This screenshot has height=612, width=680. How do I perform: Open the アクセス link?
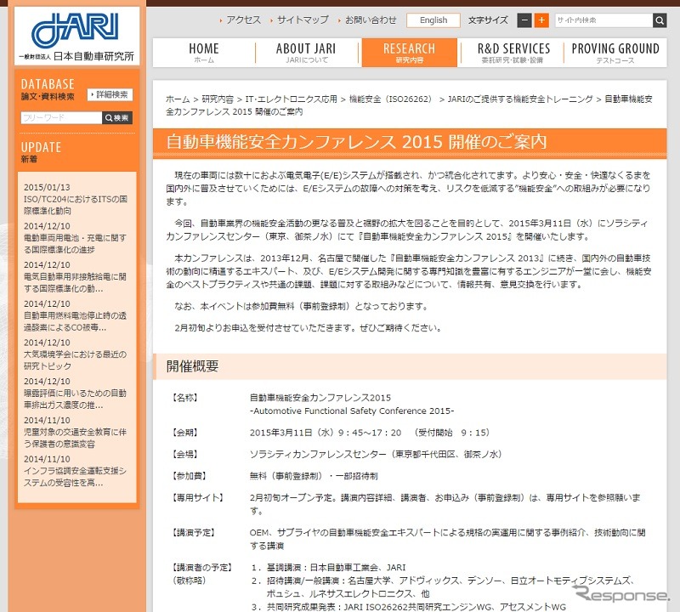click(243, 20)
